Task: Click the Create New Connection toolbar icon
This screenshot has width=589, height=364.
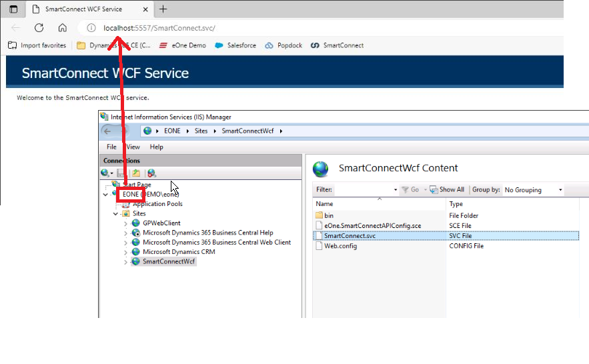Action: pyautogui.click(x=107, y=173)
